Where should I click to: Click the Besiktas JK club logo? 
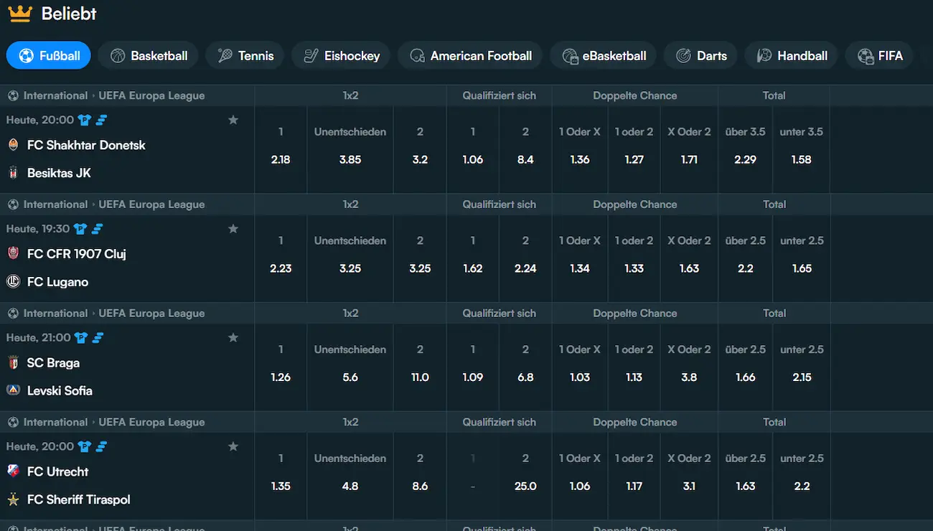tap(13, 173)
